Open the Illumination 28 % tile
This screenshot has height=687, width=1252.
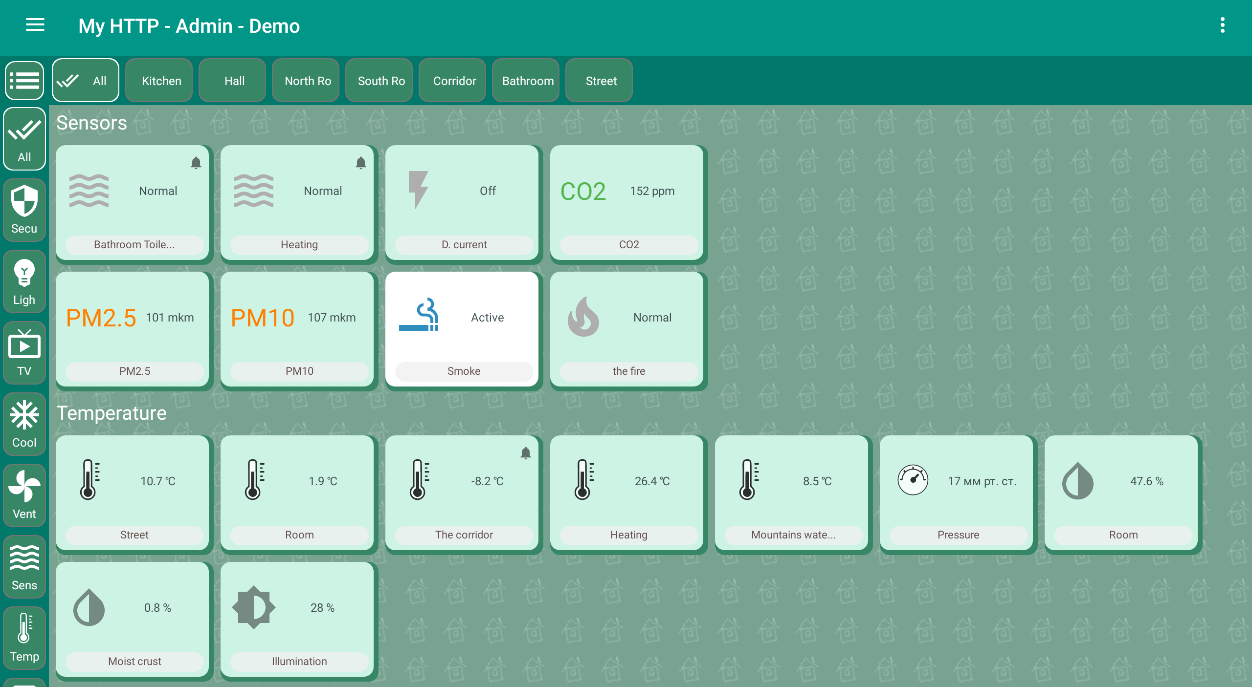pyautogui.click(x=297, y=620)
